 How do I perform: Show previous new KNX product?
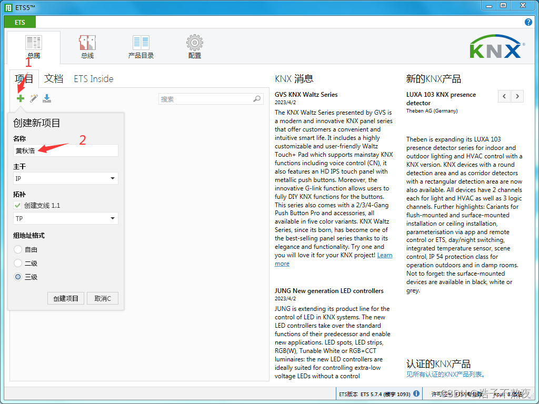(x=504, y=96)
